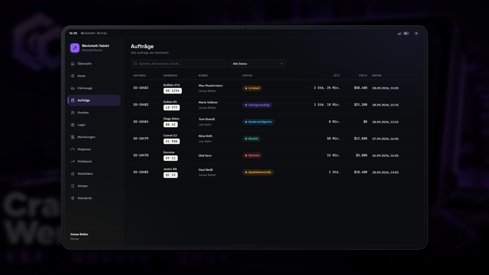Select customer Tom Brandt
This screenshot has width=489, height=275.
tap(207, 119)
